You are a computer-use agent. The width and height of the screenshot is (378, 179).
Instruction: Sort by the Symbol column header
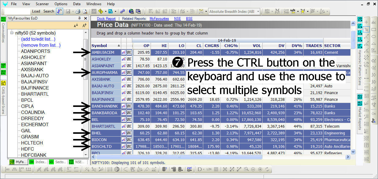(x=106, y=46)
